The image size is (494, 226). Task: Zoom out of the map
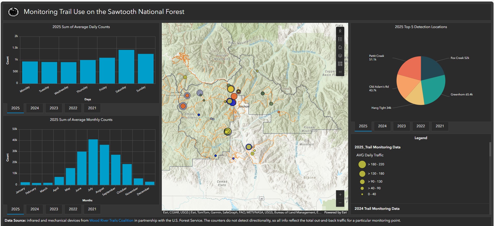click(340, 203)
